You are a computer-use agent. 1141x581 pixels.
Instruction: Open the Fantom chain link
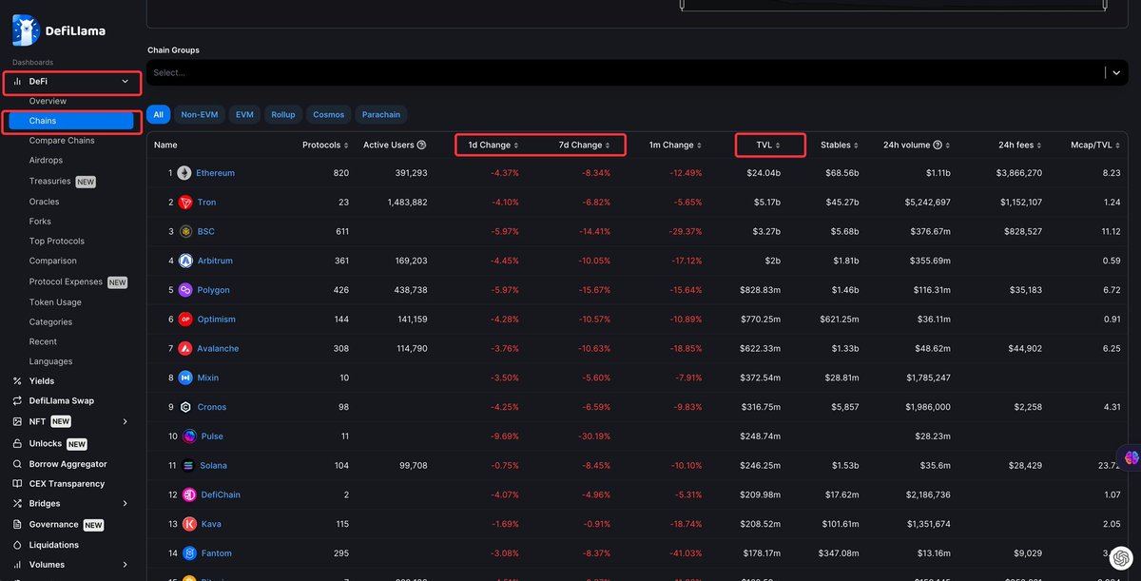tap(216, 553)
